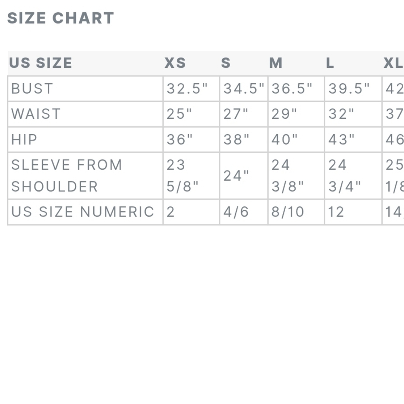Click the large hip value 43"
The width and height of the screenshot is (404, 404).
[x=341, y=139]
